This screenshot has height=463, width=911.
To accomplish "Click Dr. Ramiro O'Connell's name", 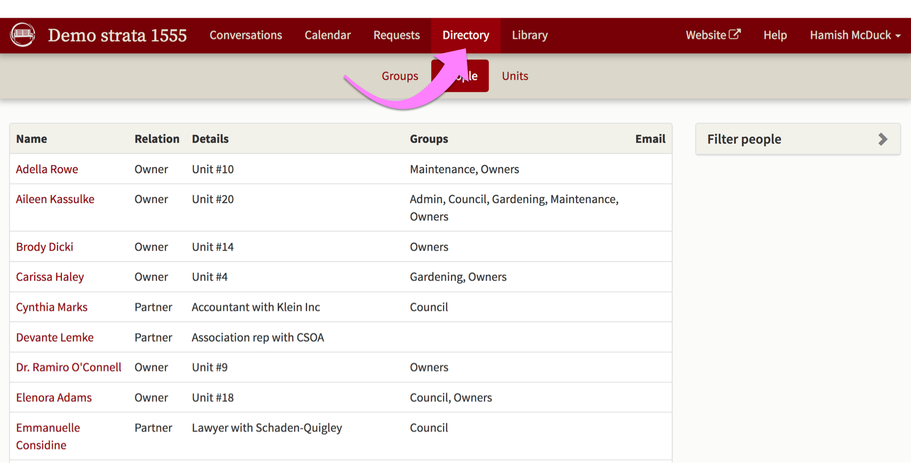I will 68,367.
